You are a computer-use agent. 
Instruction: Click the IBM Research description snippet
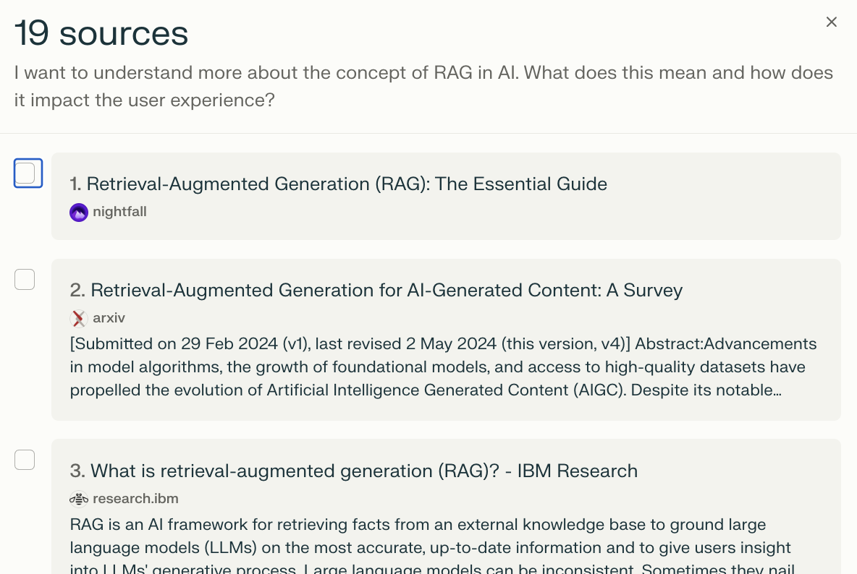click(x=430, y=547)
